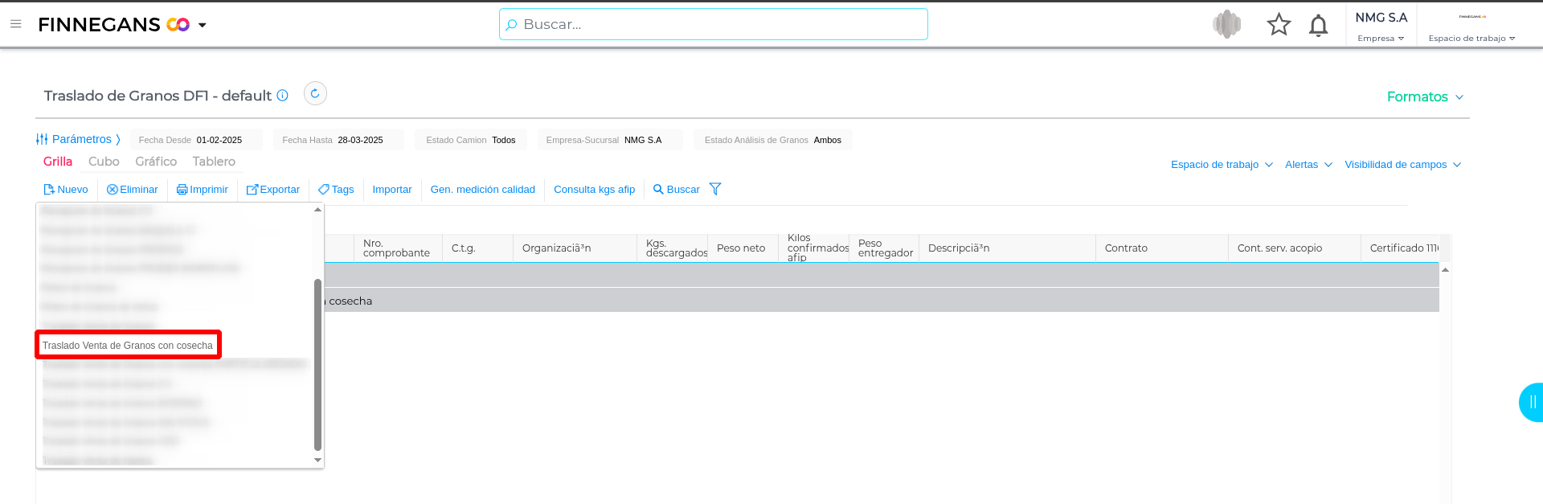Viewport: 1543px width, 504px height.
Task: Sort by Organización column header
Action: pos(575,248)
